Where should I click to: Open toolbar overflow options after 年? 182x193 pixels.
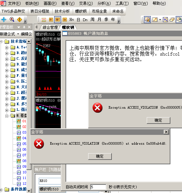tap(119, 21)
